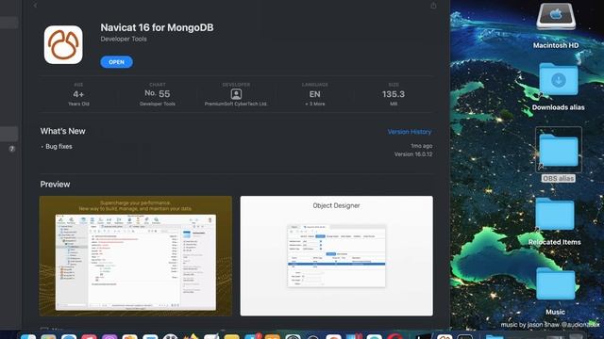Click the Navicat app logo icon
Viewport: 604px width, 339px height.
pyautogui.click(x=63, y=45)
